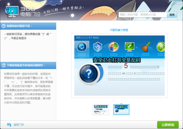
Task: Click the explanation paragraph starting 如果您在使用
Action: (28, 88)
